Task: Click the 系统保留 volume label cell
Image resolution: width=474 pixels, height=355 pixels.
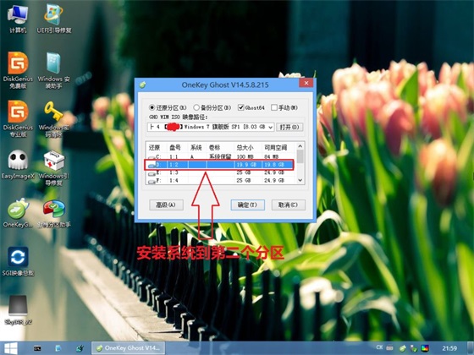Action: (220, 156)
